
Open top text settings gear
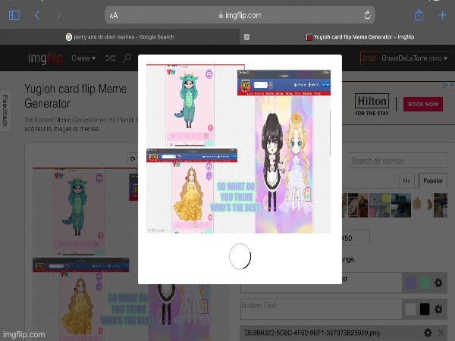click(x=438, y=283)
